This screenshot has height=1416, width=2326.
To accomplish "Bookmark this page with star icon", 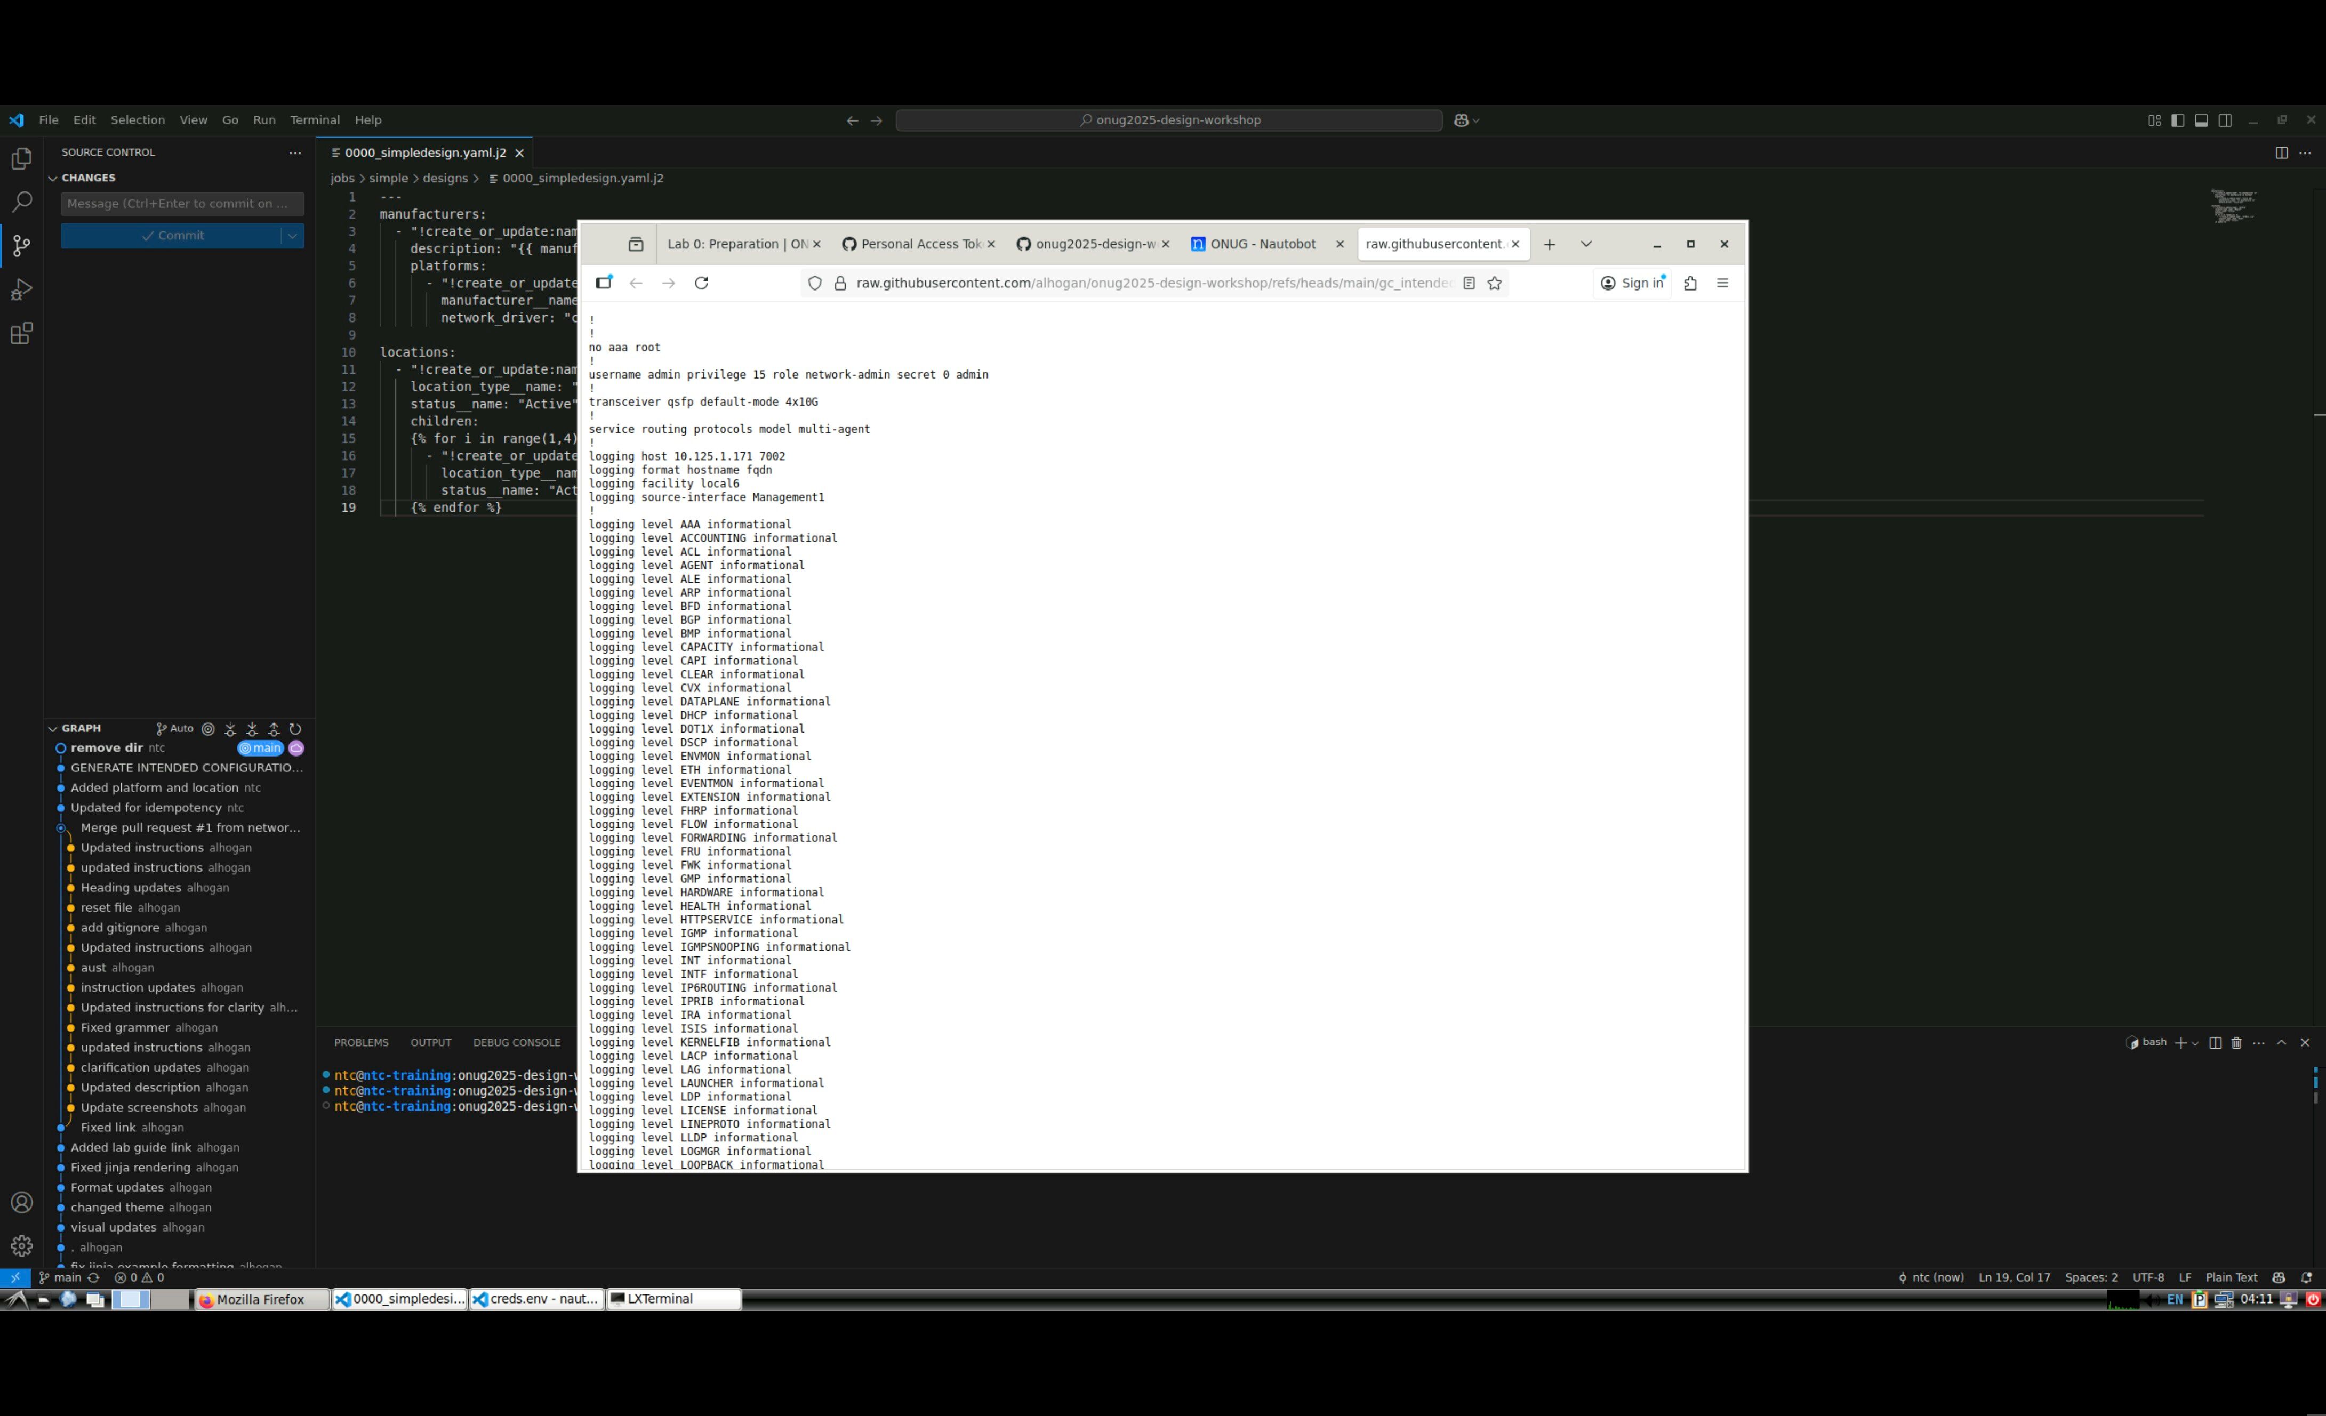I will pos(1494,283).
